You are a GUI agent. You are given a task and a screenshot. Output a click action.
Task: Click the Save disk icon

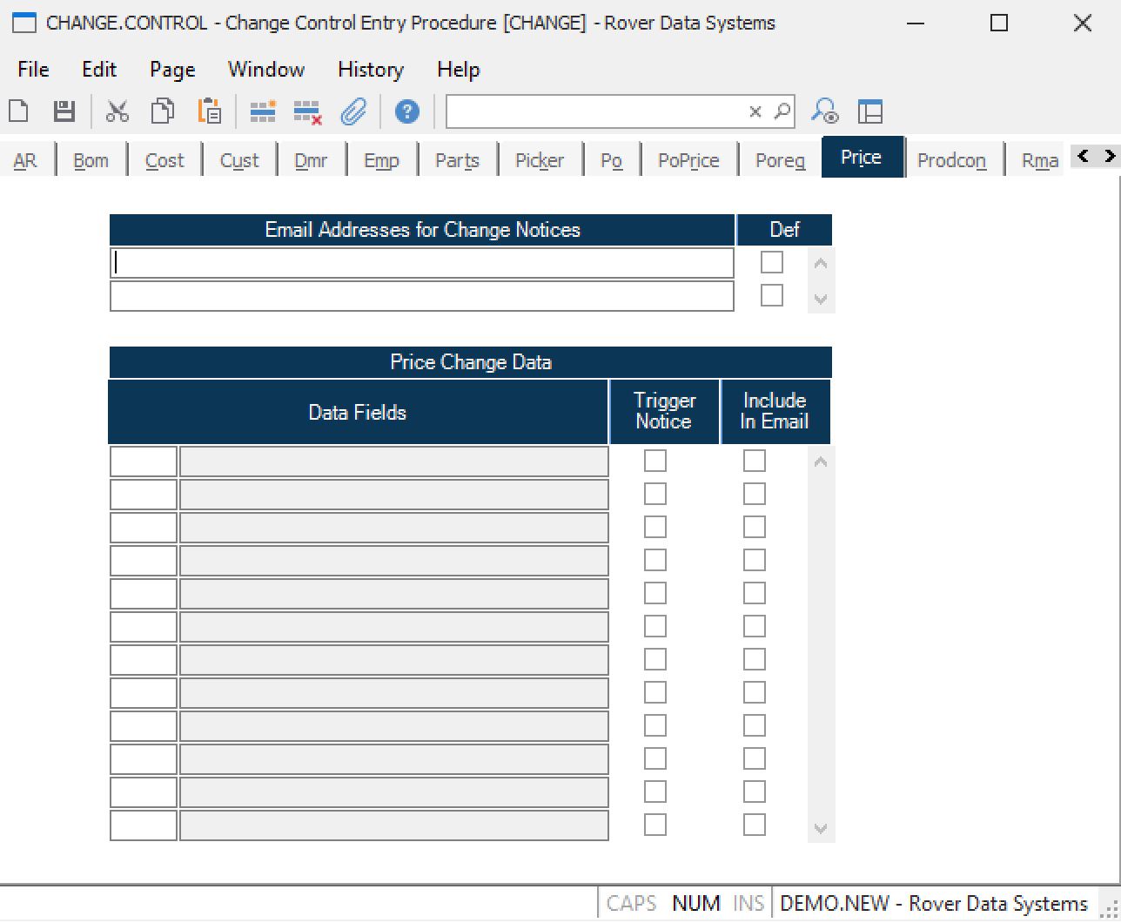(64, 111)
